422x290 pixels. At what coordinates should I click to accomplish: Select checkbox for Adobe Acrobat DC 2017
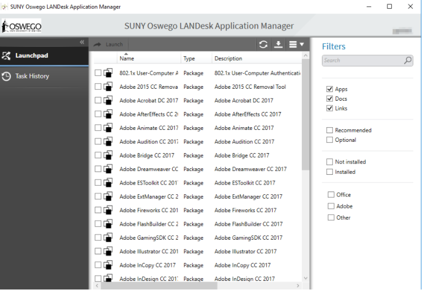click(x=98, y=100)
